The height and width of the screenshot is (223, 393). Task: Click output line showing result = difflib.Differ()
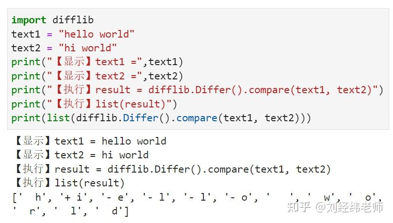pyautogui.click(x=172, y=169)
